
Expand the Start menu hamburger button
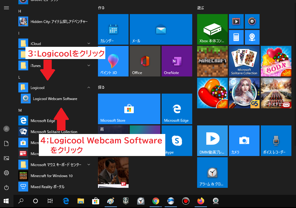pos(6,8)
